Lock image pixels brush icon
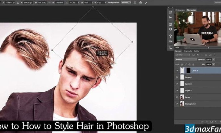Screen dimensions: 221x133 [186, 65]
